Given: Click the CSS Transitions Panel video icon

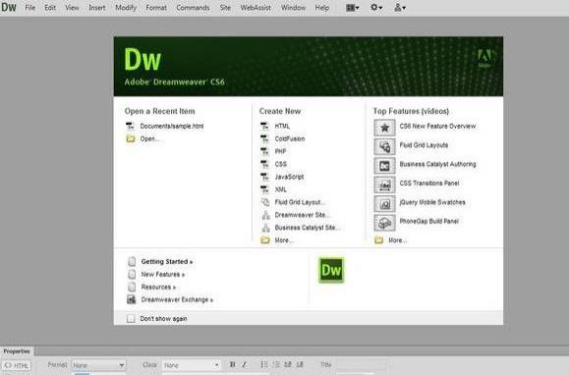Looking at the screenshot, I should tap(384, 185).
